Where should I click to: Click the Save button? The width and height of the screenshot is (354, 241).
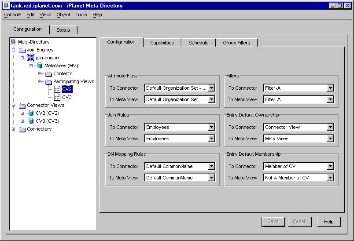(273, 222)
